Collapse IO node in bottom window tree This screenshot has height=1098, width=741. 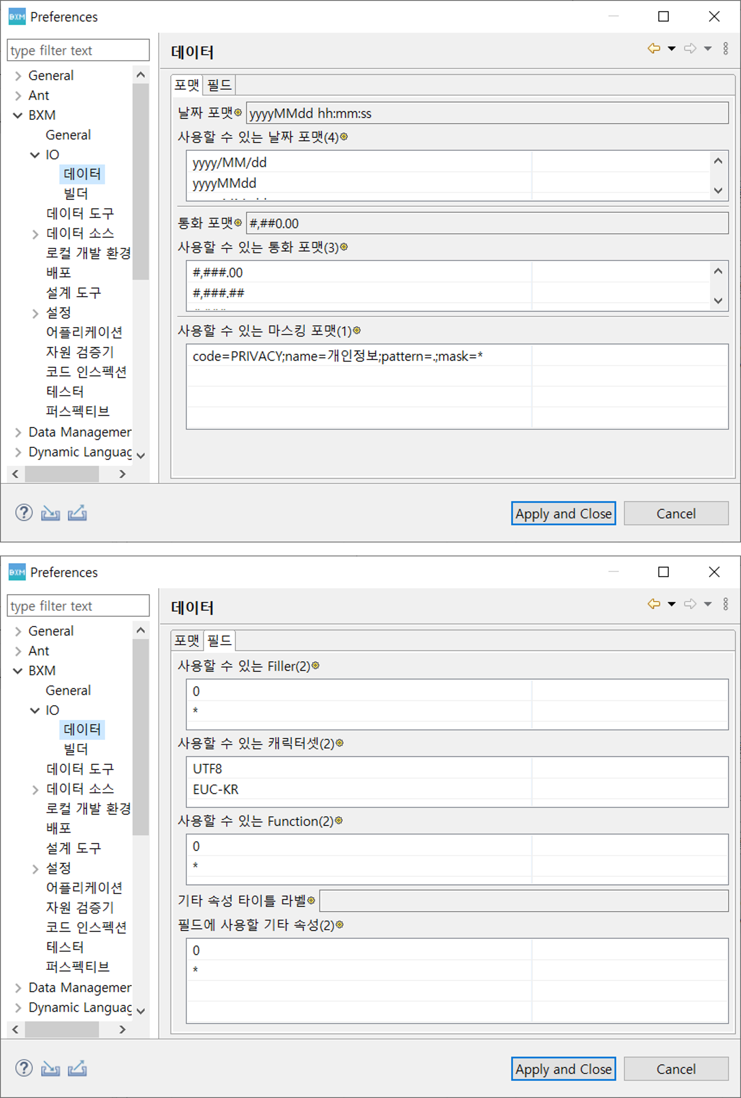35,710
